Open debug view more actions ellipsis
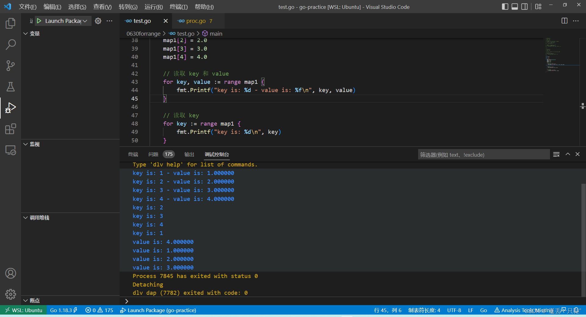The image size is (586, 317). [110, 21]
